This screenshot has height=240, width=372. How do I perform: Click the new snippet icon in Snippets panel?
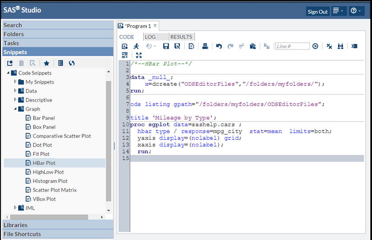(x=10, y=63)
